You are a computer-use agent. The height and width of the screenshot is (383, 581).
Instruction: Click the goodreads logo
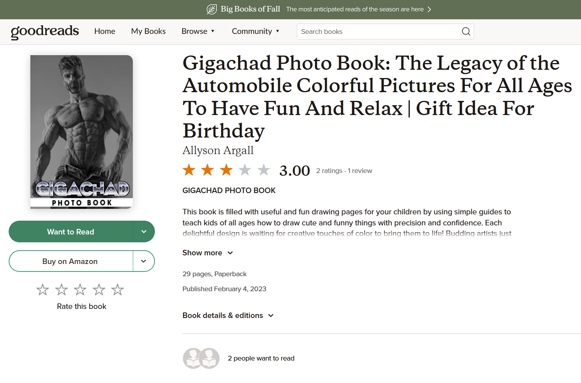(45, 32)
